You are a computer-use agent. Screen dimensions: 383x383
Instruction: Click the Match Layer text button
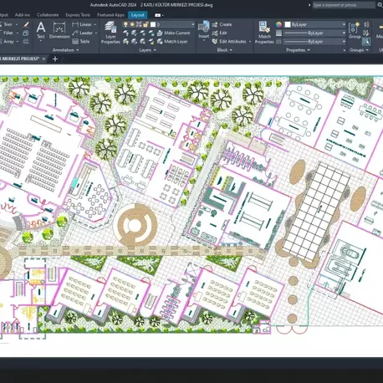(176, 42)
